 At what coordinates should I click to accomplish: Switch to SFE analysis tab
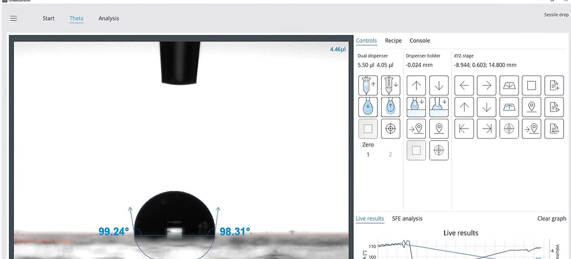click(x=407, y=218)
